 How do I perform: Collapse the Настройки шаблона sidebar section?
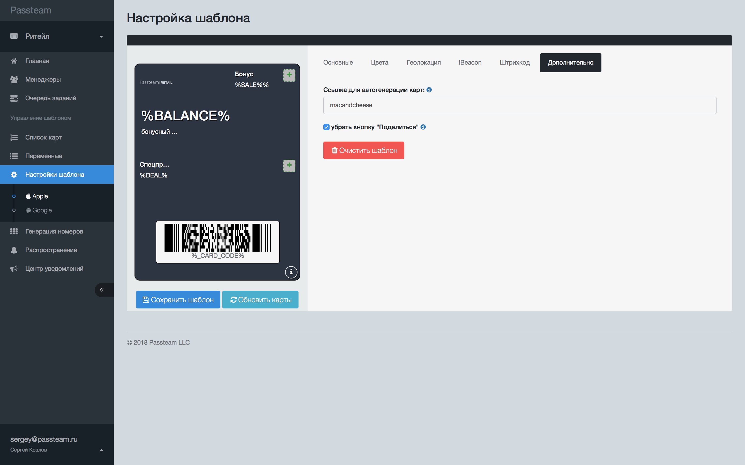[55, 175]
